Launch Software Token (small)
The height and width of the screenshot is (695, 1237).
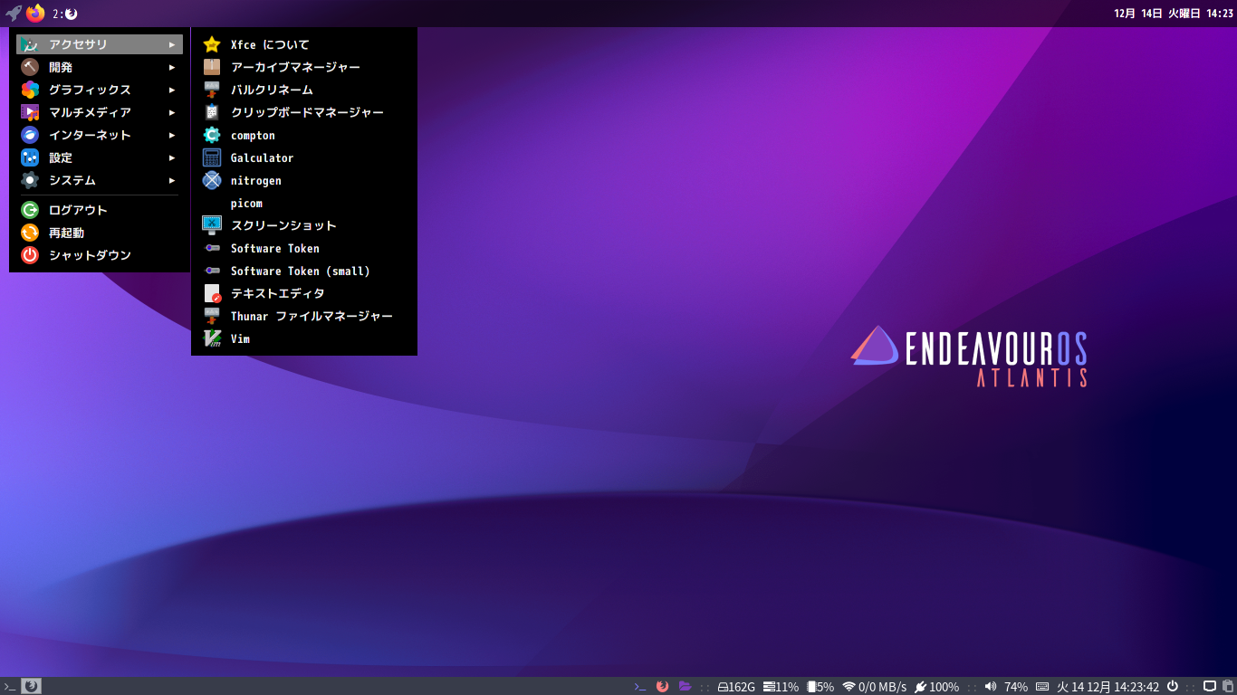[x=304, y=271]
